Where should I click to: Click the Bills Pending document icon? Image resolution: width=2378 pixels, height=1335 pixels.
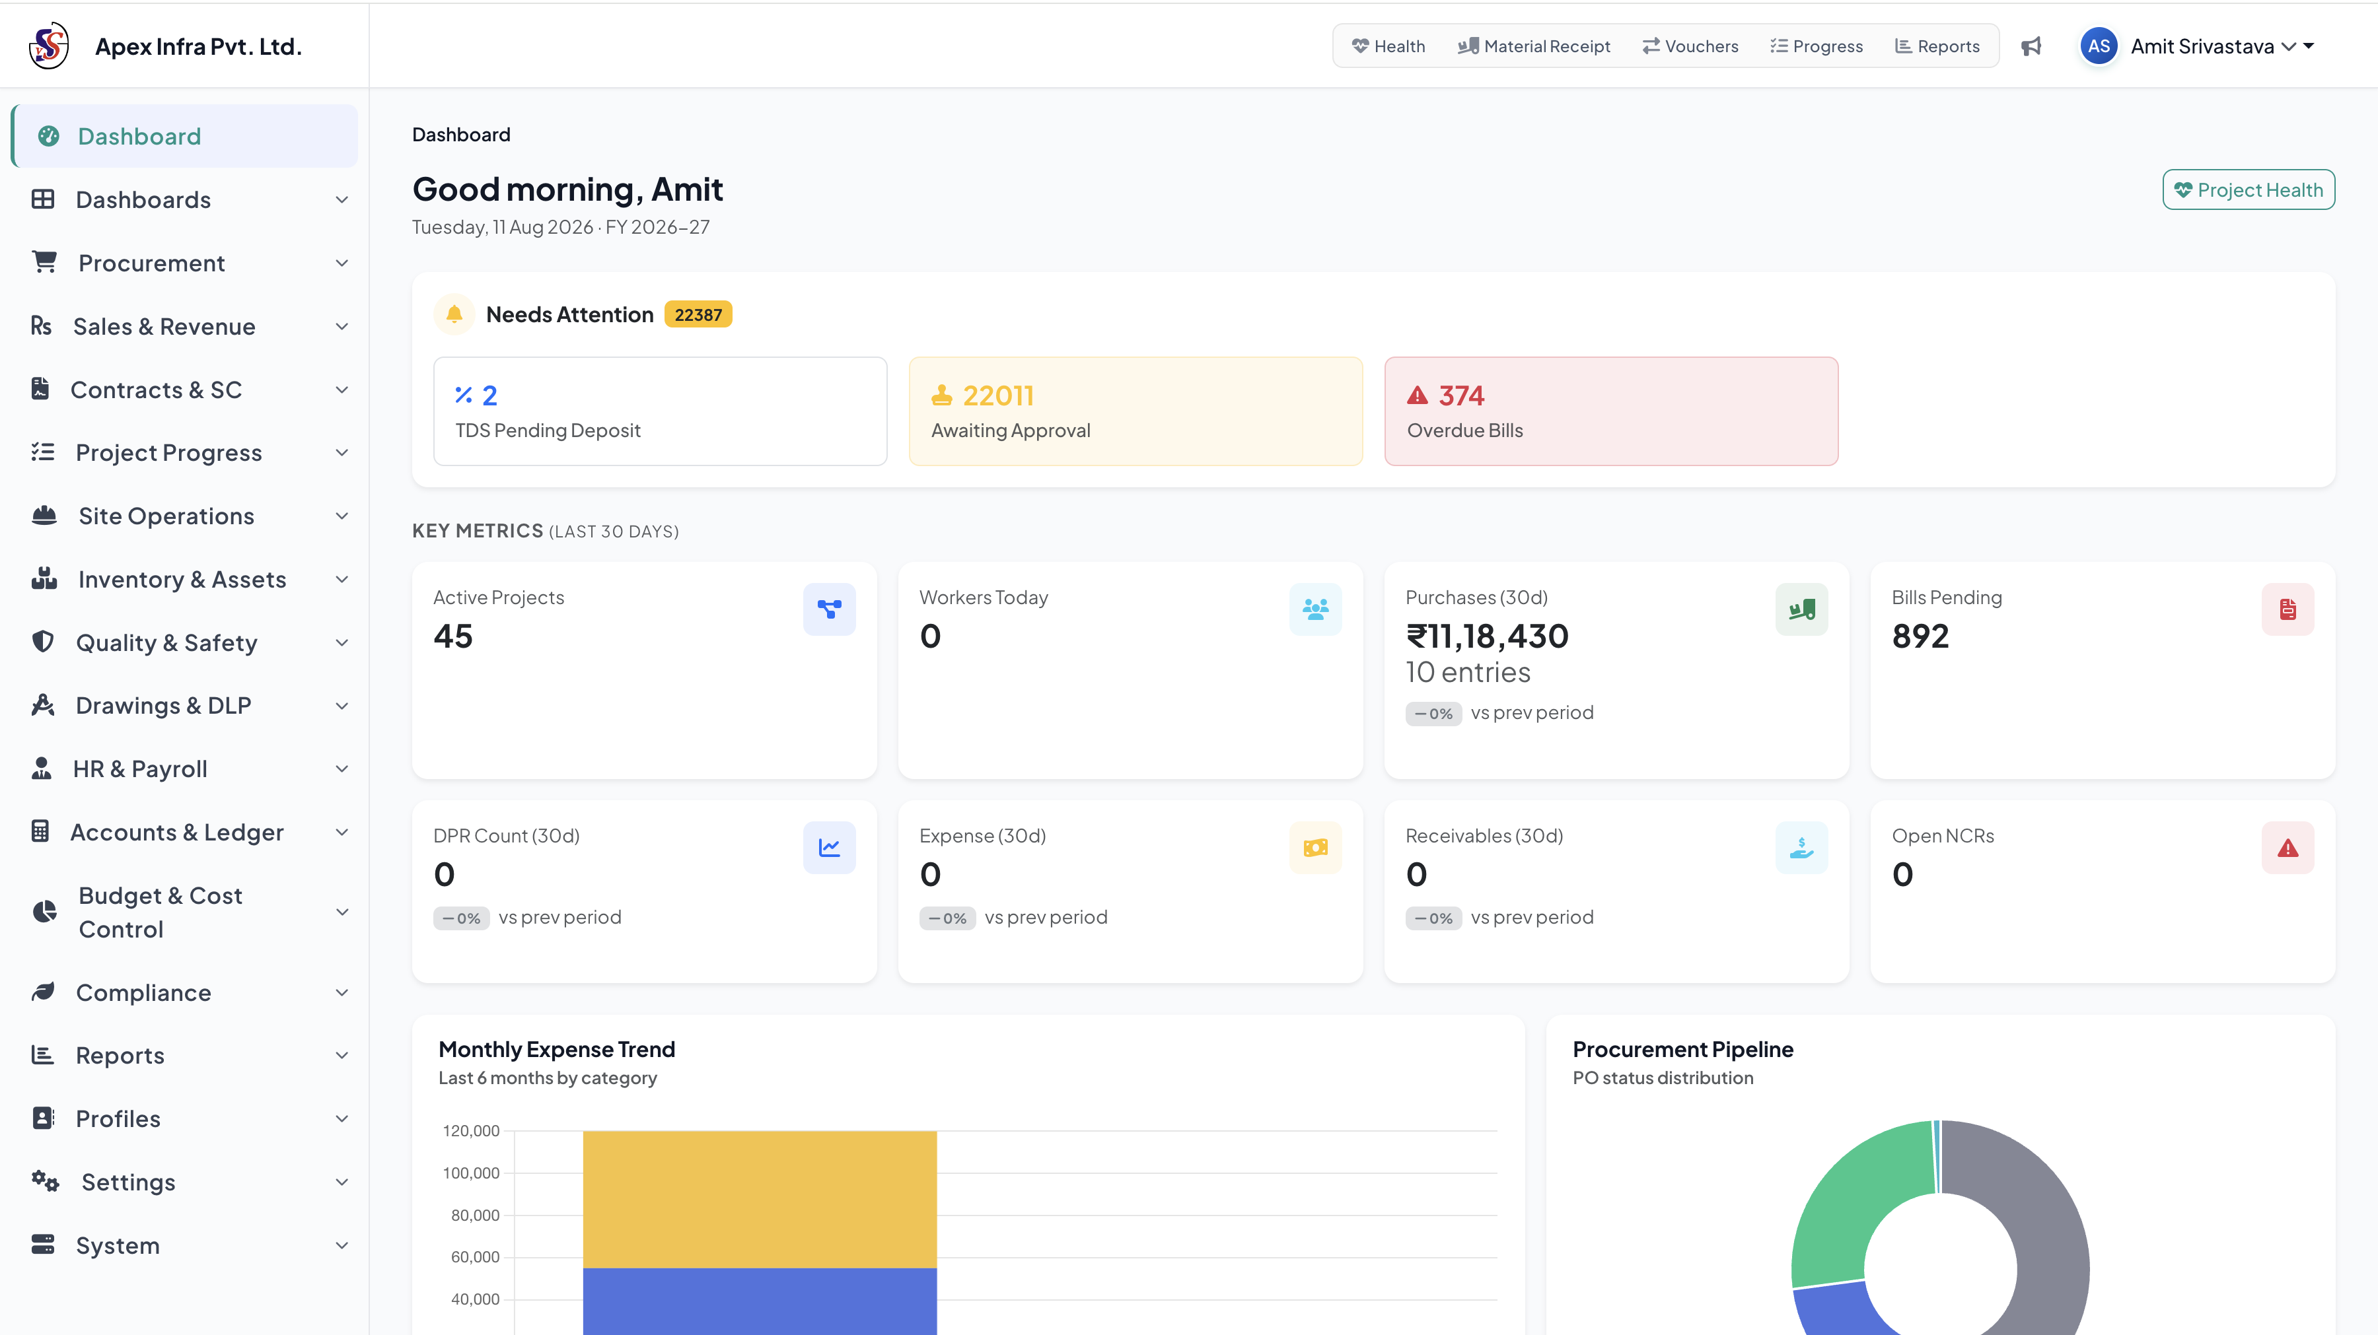click(2288, 609)
